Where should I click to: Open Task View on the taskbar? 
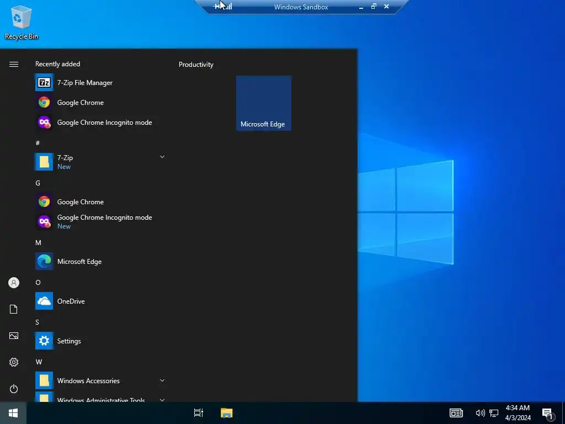pos(199,413)
